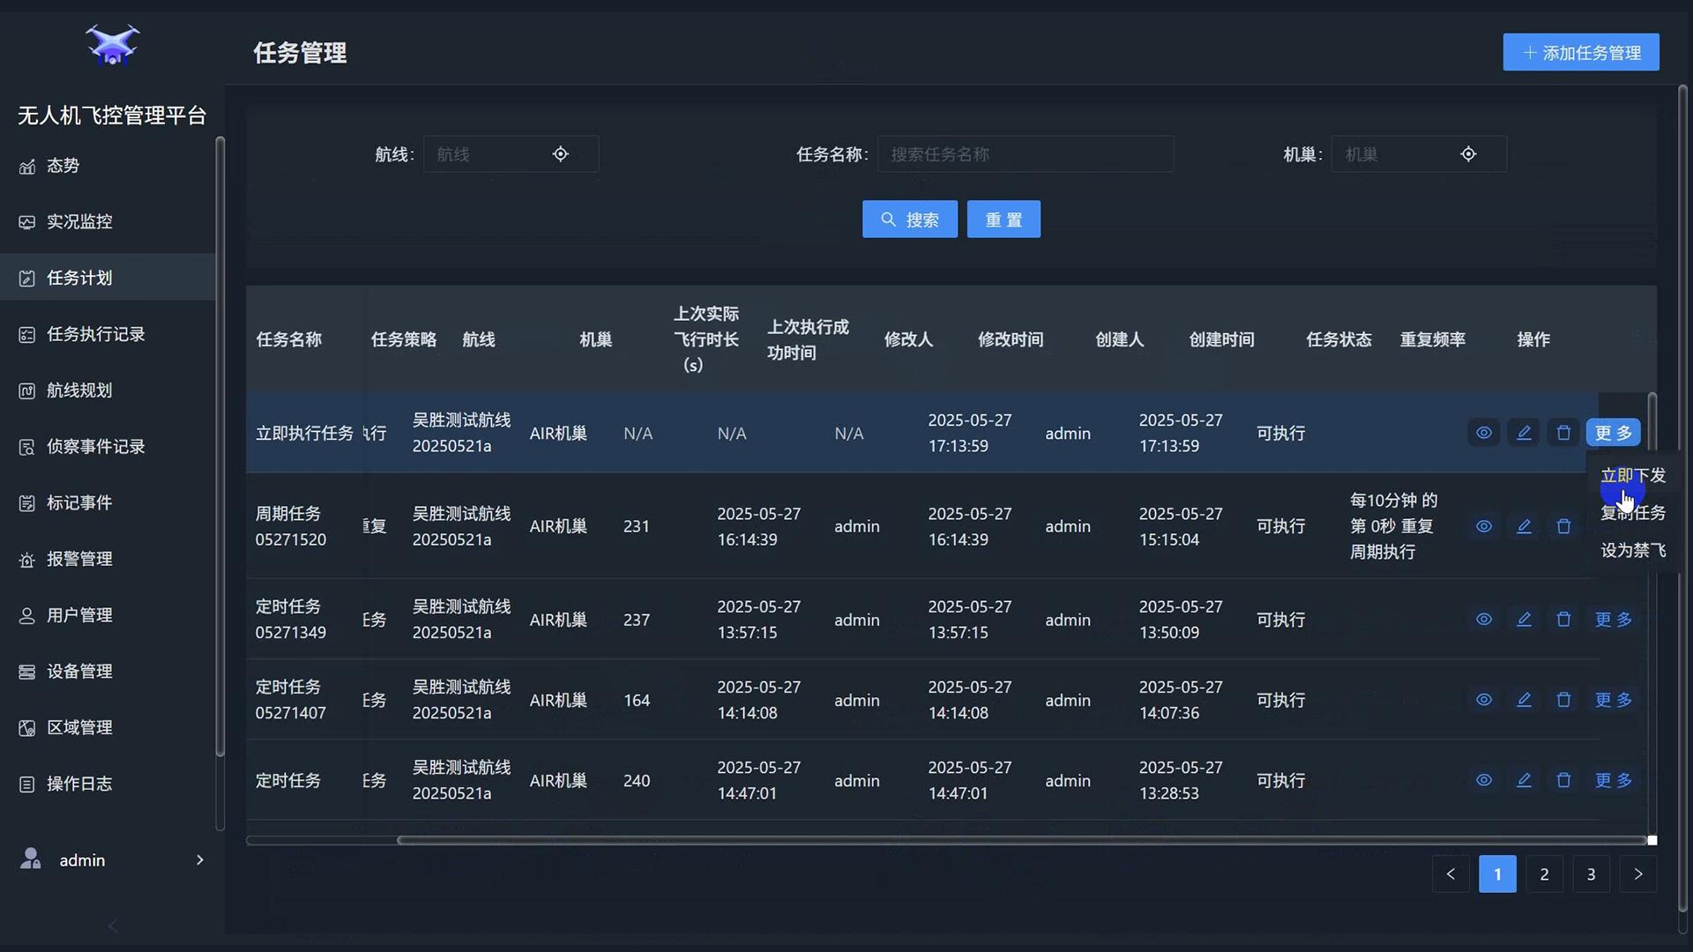This screenshot has width=1693, height=952.
Task: Go to next page arrow
Action: point(1638,874)
